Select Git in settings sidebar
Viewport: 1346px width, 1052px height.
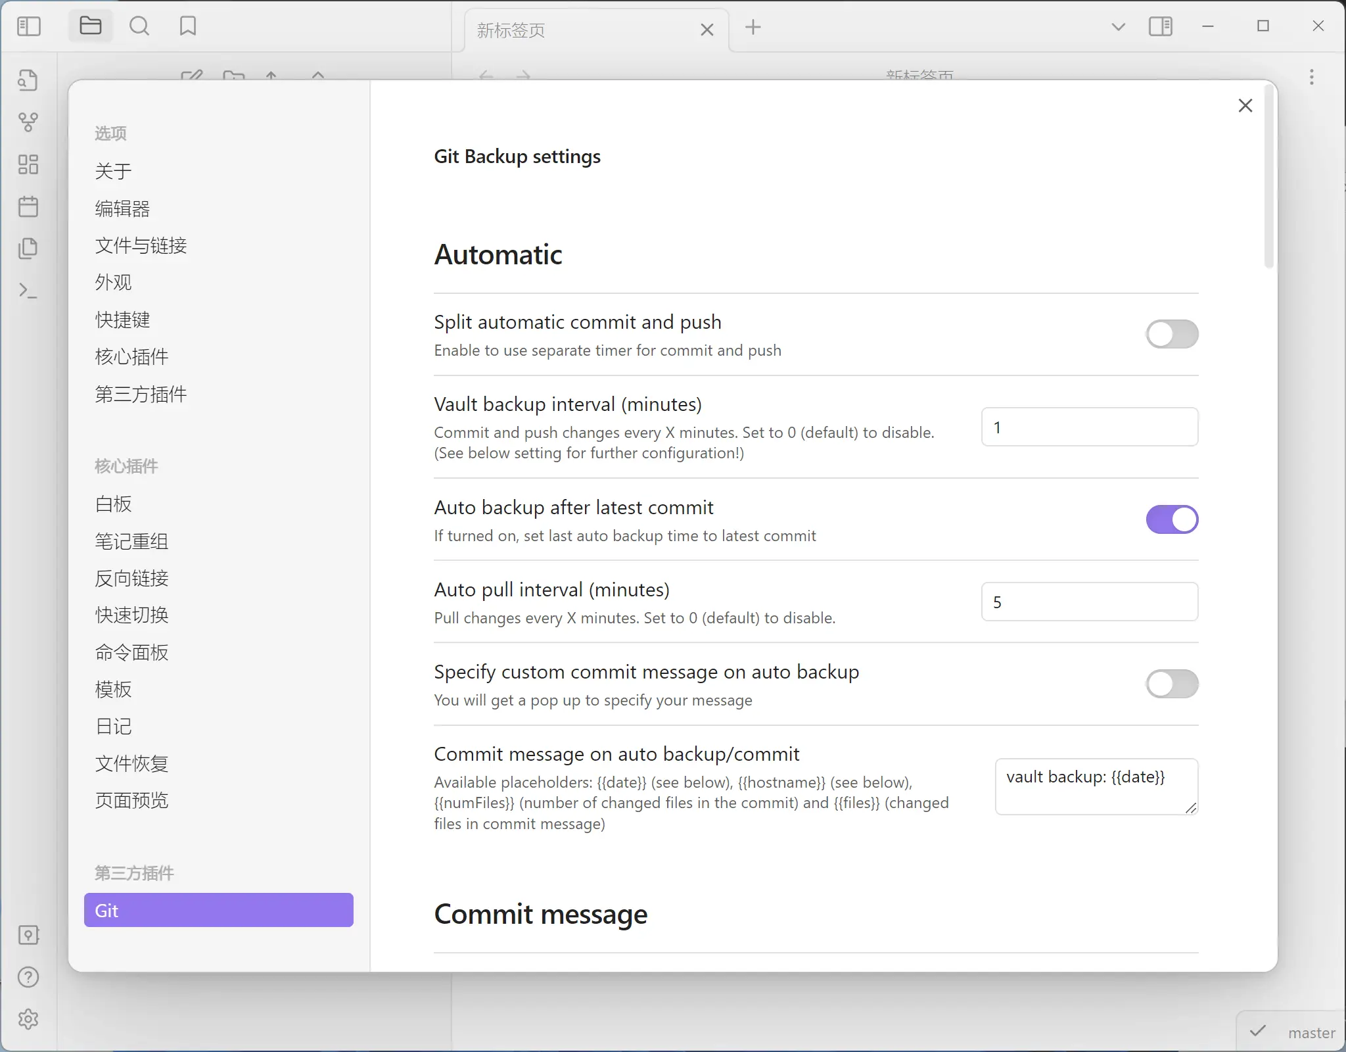pos(218,911)
